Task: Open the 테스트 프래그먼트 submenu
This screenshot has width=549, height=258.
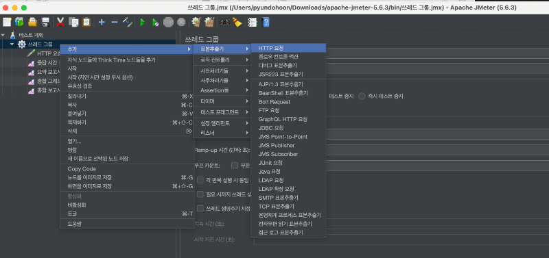Action: tap(222, 112)
